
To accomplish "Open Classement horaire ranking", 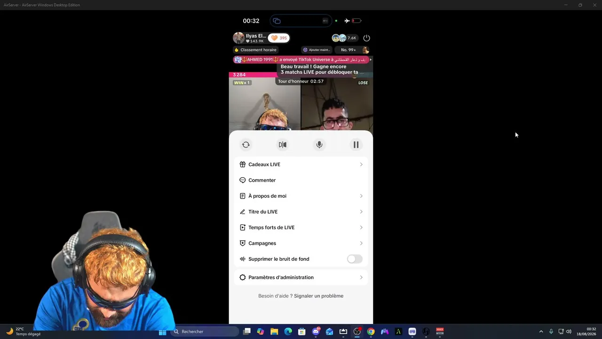I will (x=255, y=50).
